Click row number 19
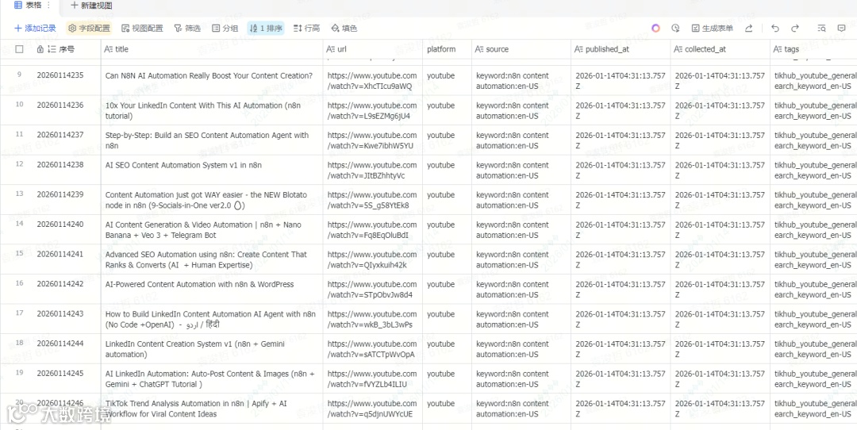This screenshot has height=430, width=857. [x=20, y=373]
